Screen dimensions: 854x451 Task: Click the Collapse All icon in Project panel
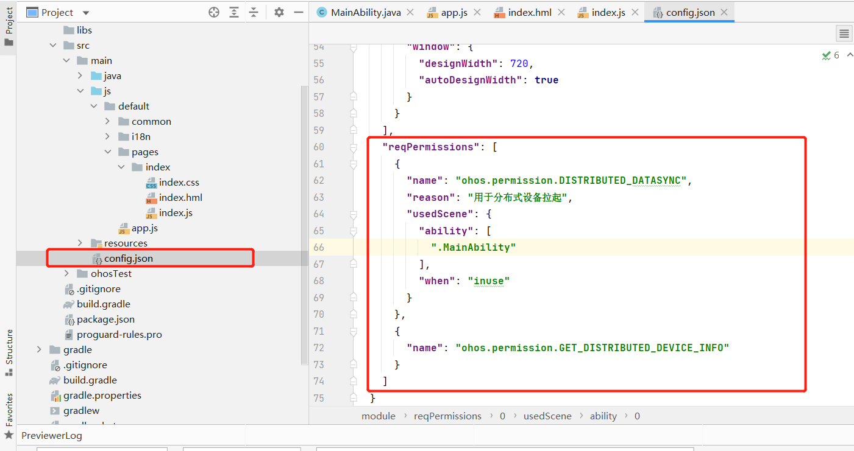tap(254, 12)
